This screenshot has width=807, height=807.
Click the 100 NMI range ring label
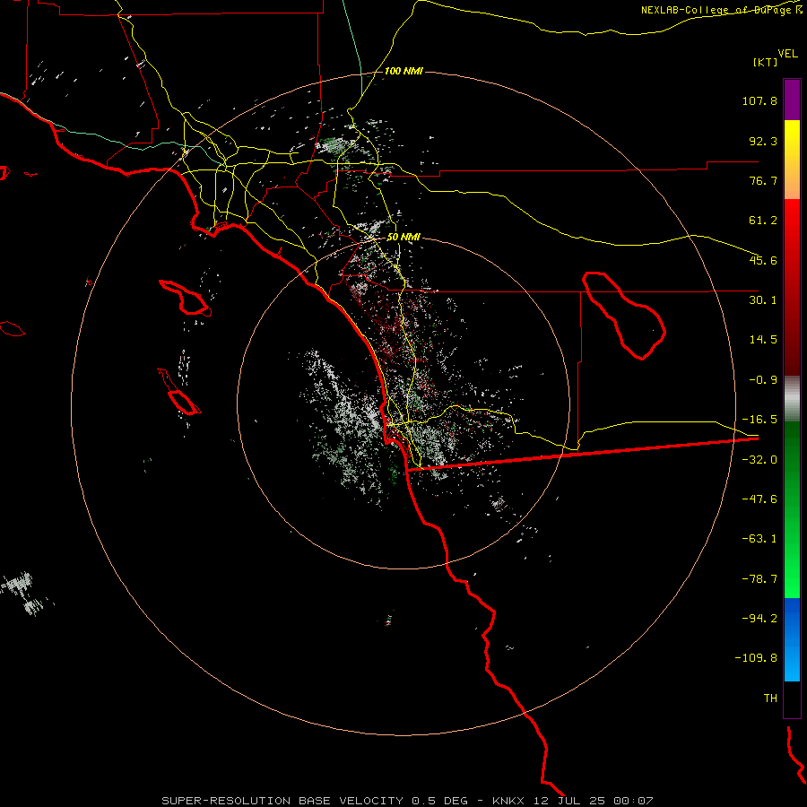point(403,71)
